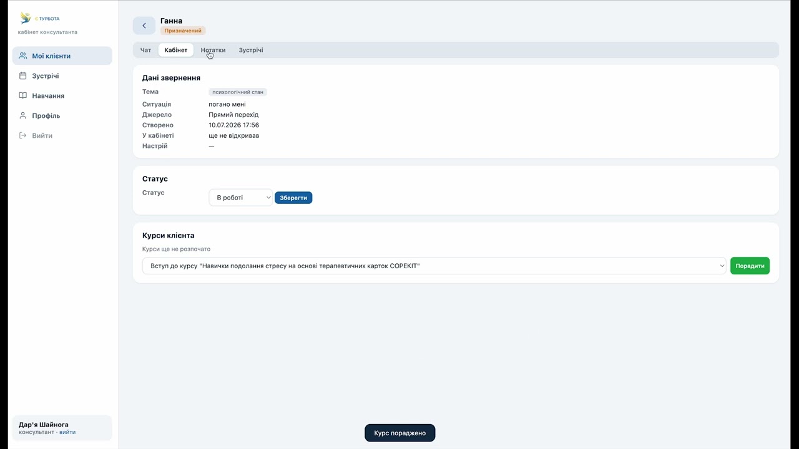Click the people icon beside Мої клієнти
Image resolution: width=799 pixels, height=449 pixels.
(x=23, y=56)
